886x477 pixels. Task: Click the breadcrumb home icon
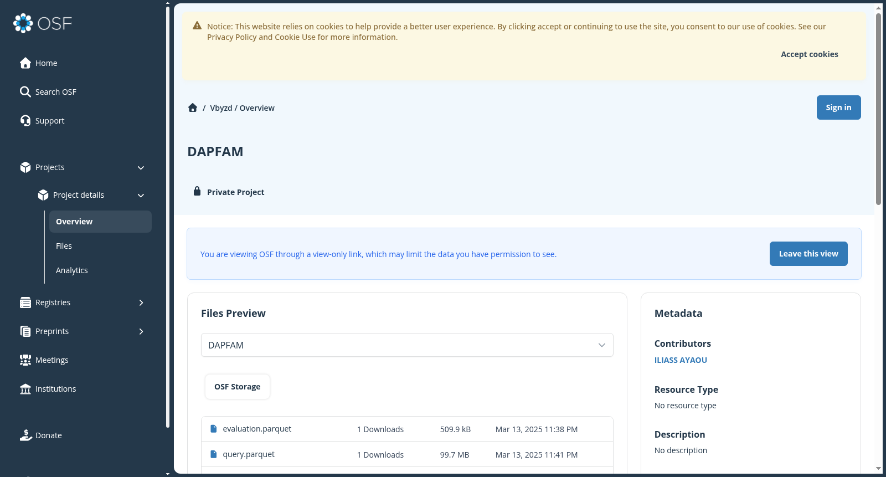tap(193, 107)
